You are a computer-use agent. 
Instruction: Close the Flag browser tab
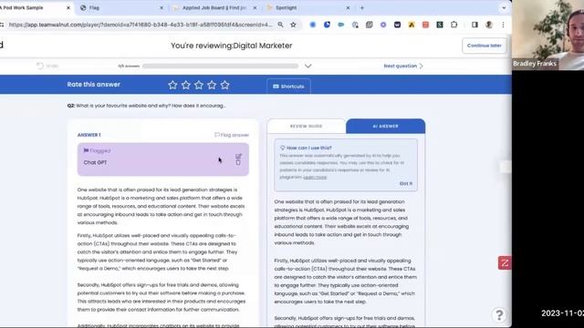pyautogui.click(x=162, y=7)
